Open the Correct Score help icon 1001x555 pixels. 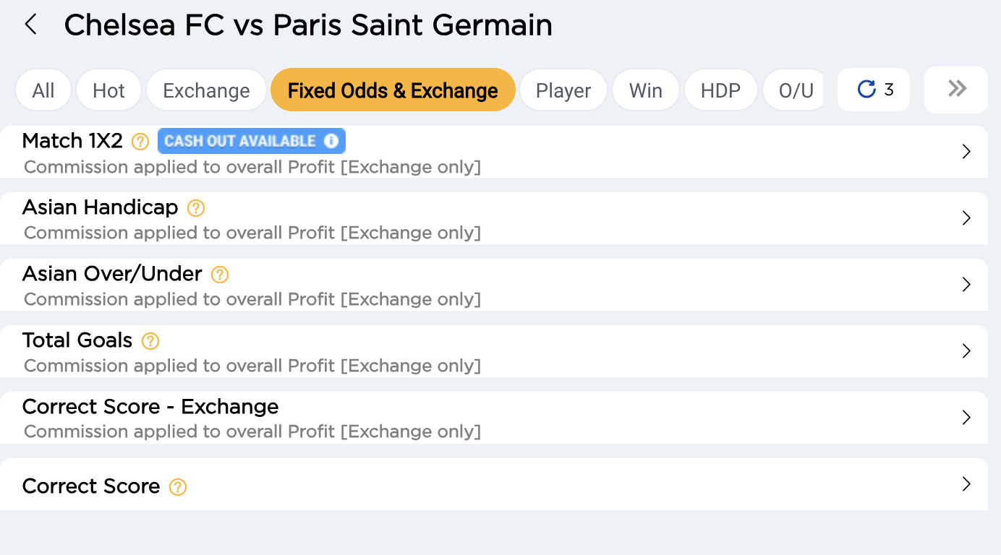point(178,487)
